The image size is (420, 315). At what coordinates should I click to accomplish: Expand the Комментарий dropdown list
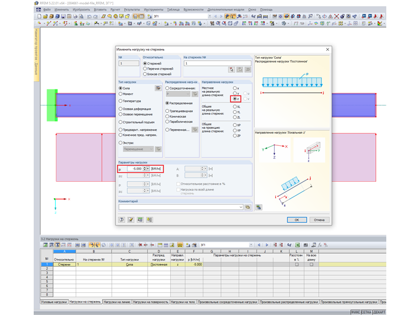pyautogui.click(x=241, y=207)
